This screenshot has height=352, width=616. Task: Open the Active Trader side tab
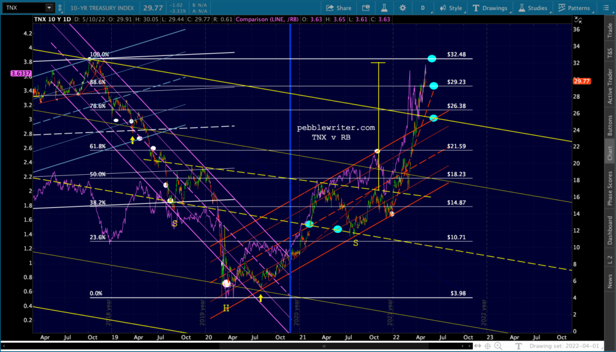(x=610, y=86)
